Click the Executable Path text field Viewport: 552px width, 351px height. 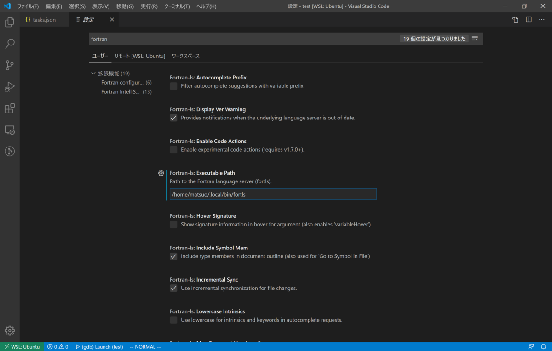pyautogui.click(x=273, y=194)
